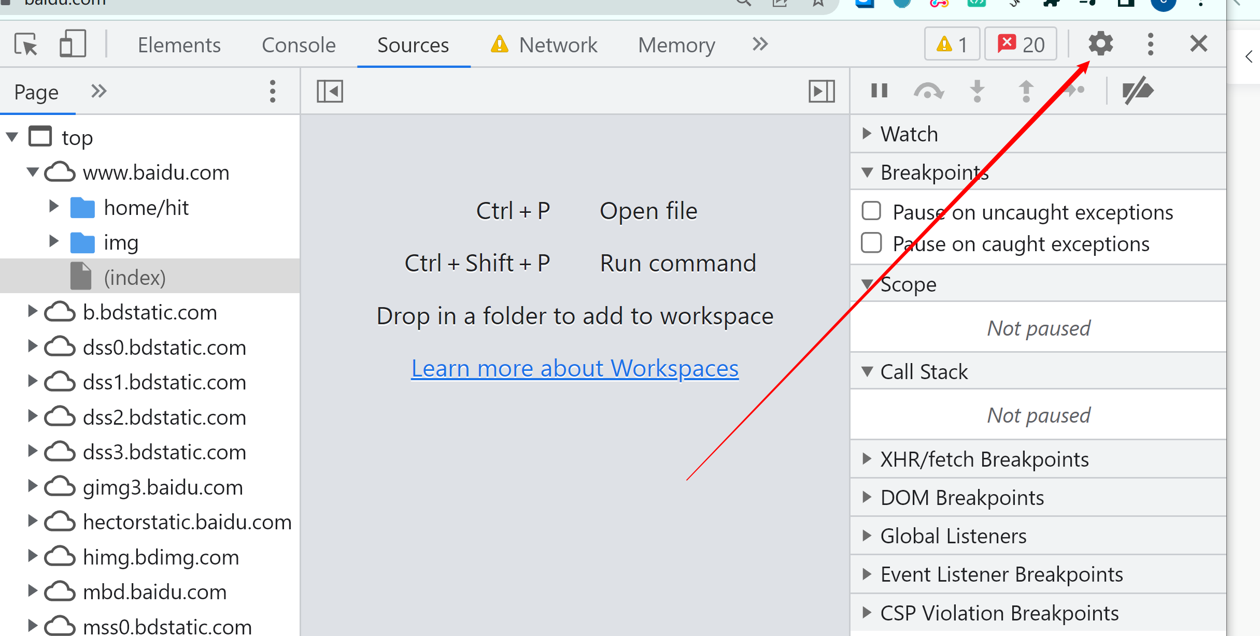Click the top frame window icon
The image size is (1260, 636).
tap(40, 137)
